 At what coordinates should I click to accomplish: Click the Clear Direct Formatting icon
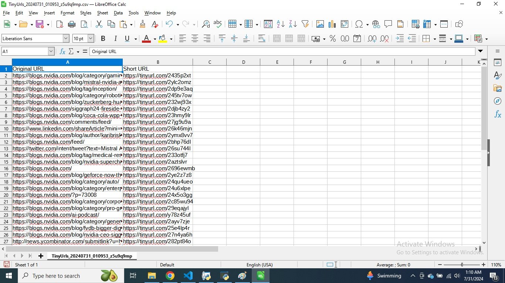tap(155, 24)
